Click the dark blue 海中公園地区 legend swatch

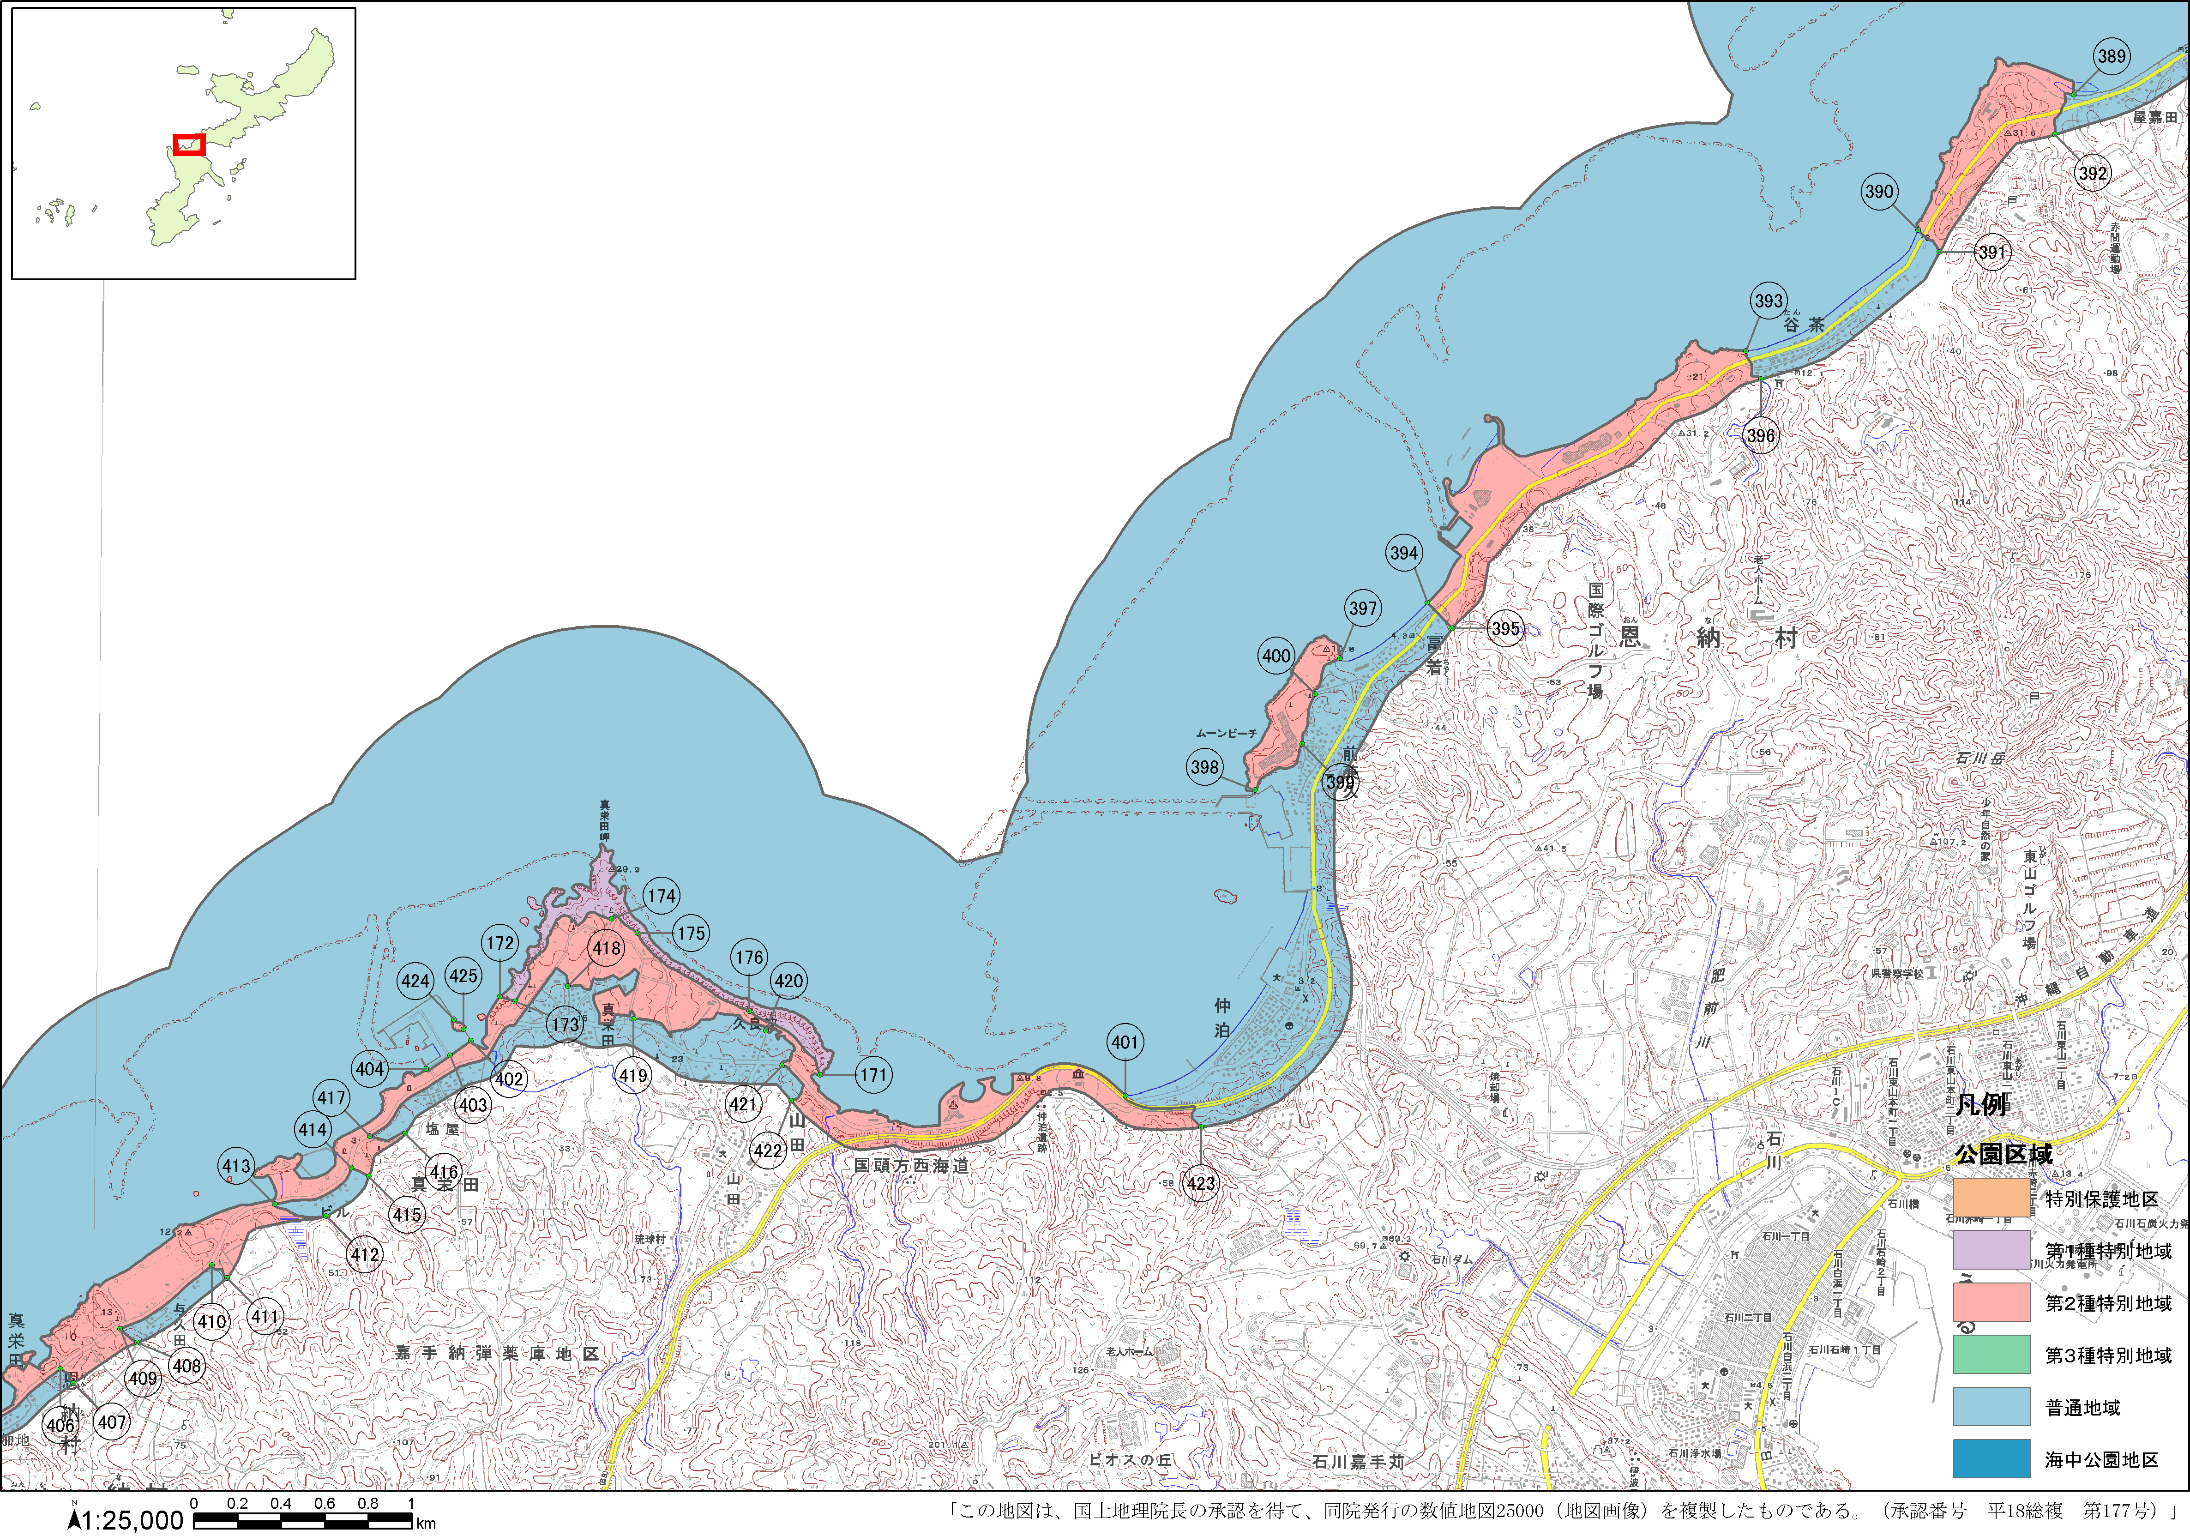(1991, 1459)
